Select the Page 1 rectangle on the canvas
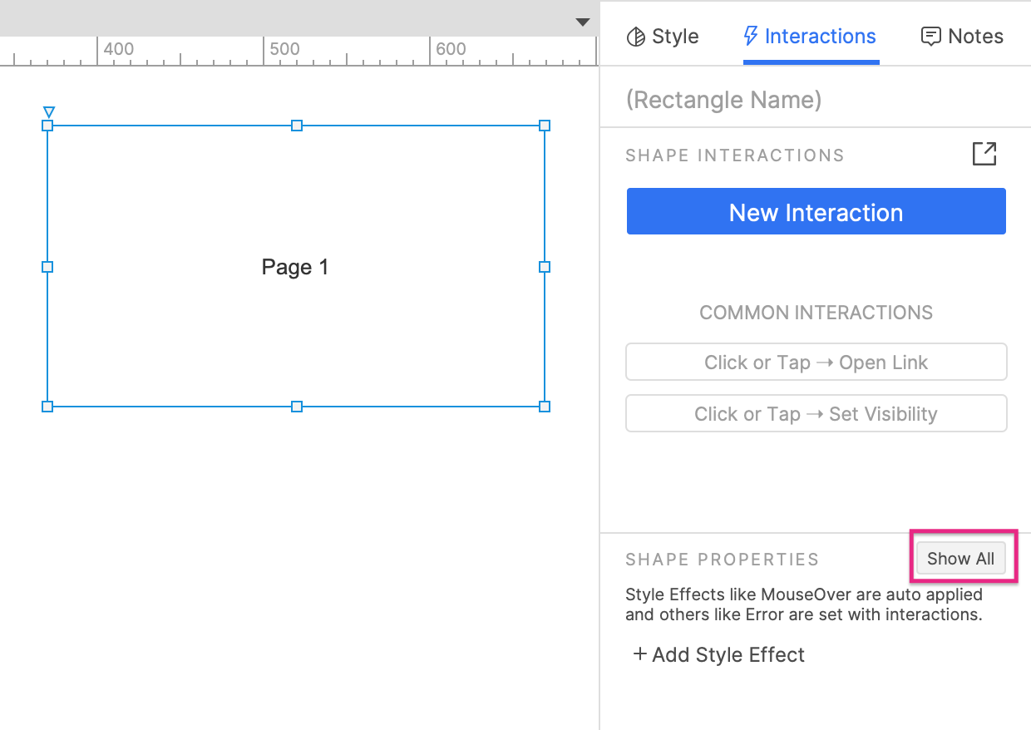Viewport: 1031px width, 730px height. [x=295, y=266]
